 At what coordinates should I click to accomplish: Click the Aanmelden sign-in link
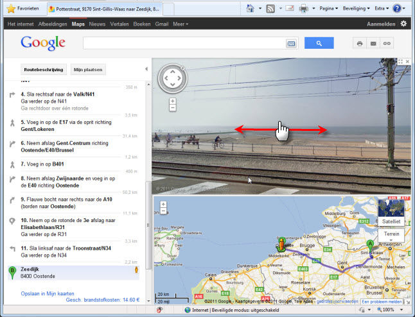tap(381, 24)
